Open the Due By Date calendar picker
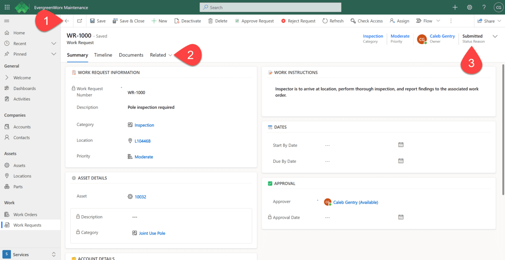Screen dimensions: 505x260 (401, 161)
